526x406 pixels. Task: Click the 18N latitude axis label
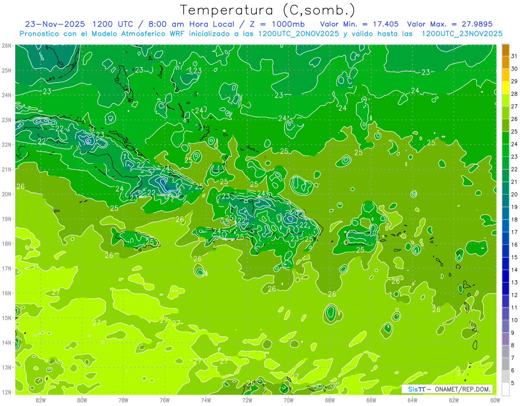coord(7,244)
